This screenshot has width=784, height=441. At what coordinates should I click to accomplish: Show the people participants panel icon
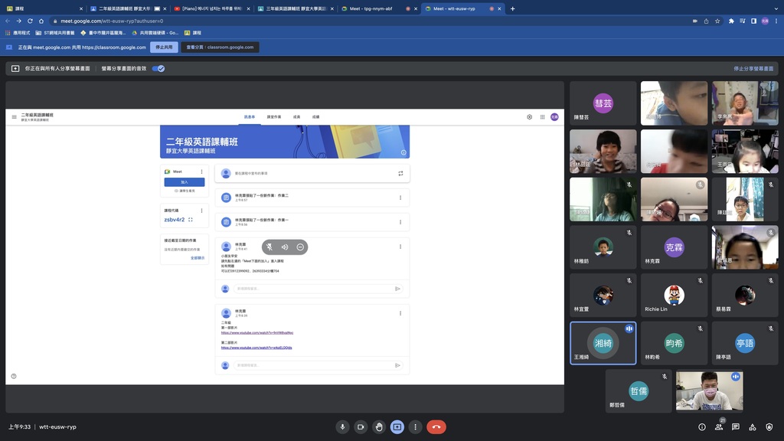tap(718, 427)
